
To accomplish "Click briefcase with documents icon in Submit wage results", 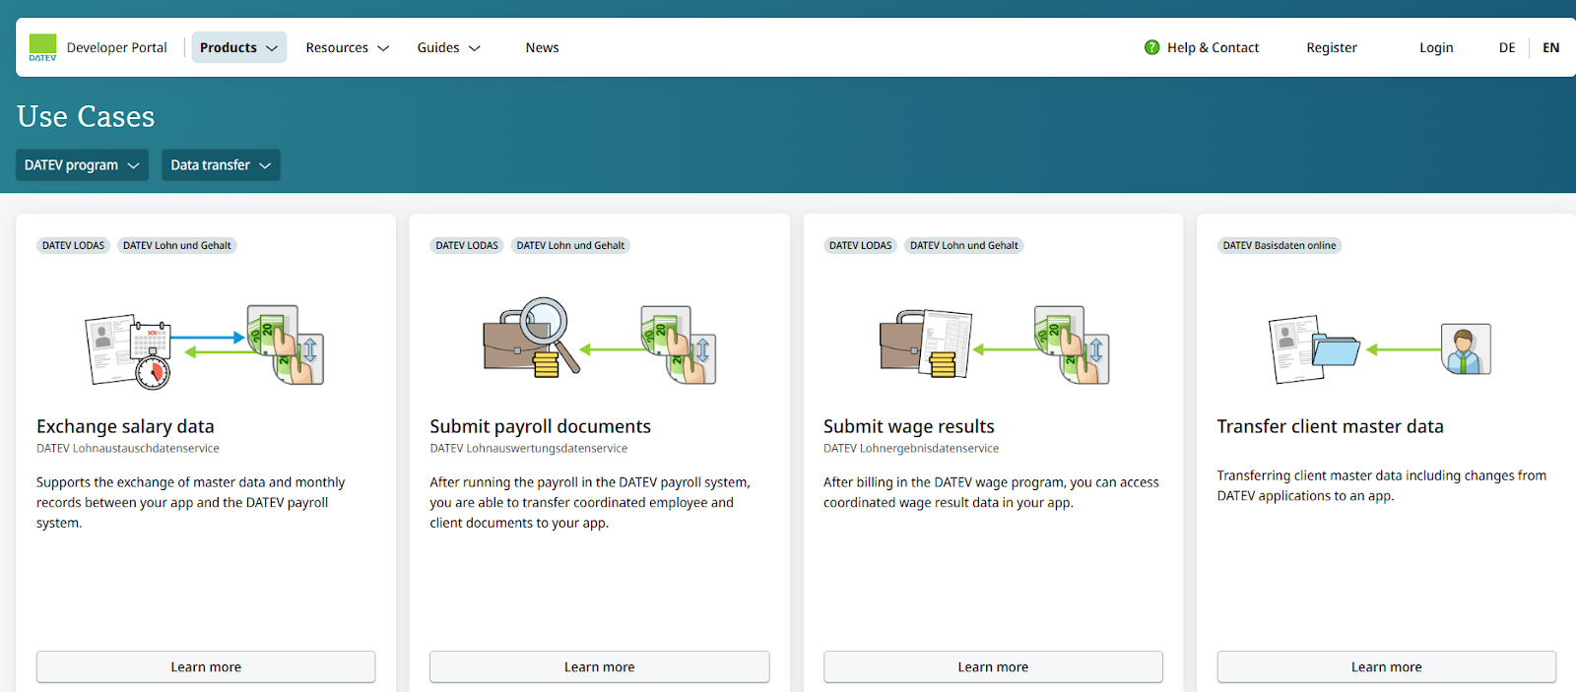I will pyautogui.click(x=926, y=343).
